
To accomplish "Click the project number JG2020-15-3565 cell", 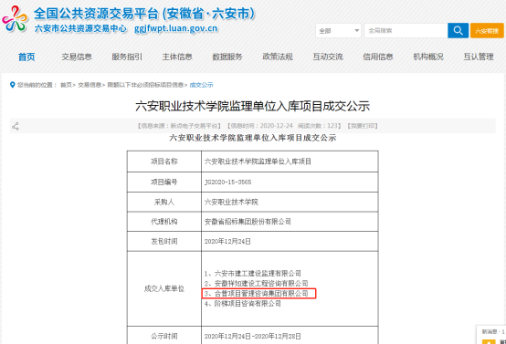I will click(290, 182).
